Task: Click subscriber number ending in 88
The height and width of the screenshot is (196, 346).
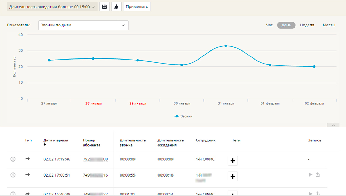Action: pos(95,159)
